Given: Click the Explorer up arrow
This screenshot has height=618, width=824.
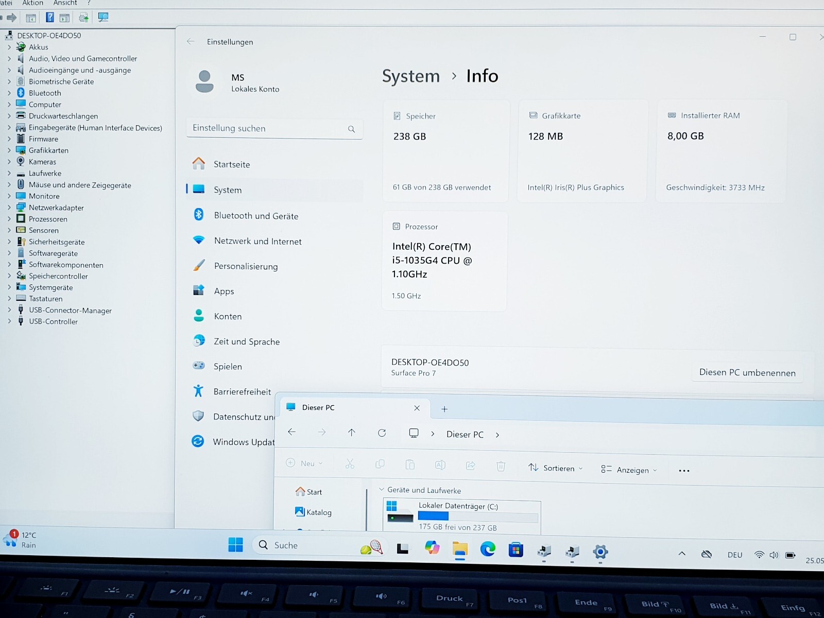Looking at the screenshot, I should [x=352, y=433].
